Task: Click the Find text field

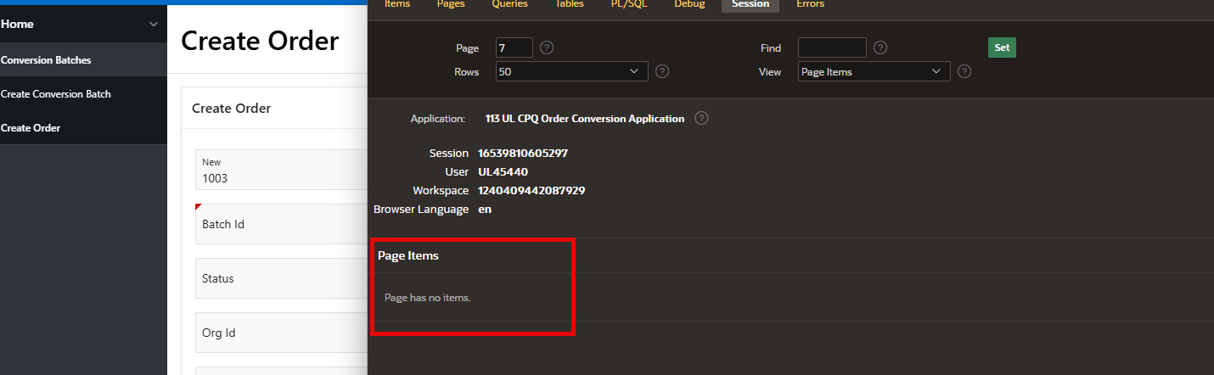Action: (x=831, y=48)
